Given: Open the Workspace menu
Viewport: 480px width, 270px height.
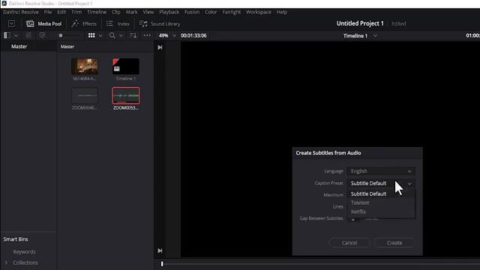Looking at the screenshot, I should pos(258,12).
